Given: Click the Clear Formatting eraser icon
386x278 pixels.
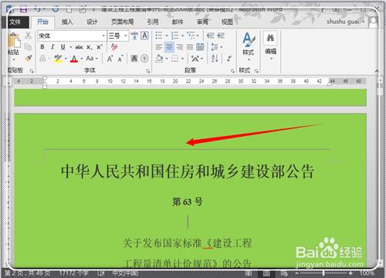Looking at the screenshot, I should pos(114,47).
